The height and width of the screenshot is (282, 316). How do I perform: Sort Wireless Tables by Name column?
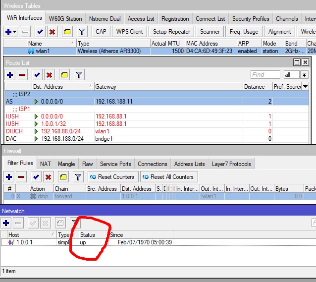click(x=52, y=44)
